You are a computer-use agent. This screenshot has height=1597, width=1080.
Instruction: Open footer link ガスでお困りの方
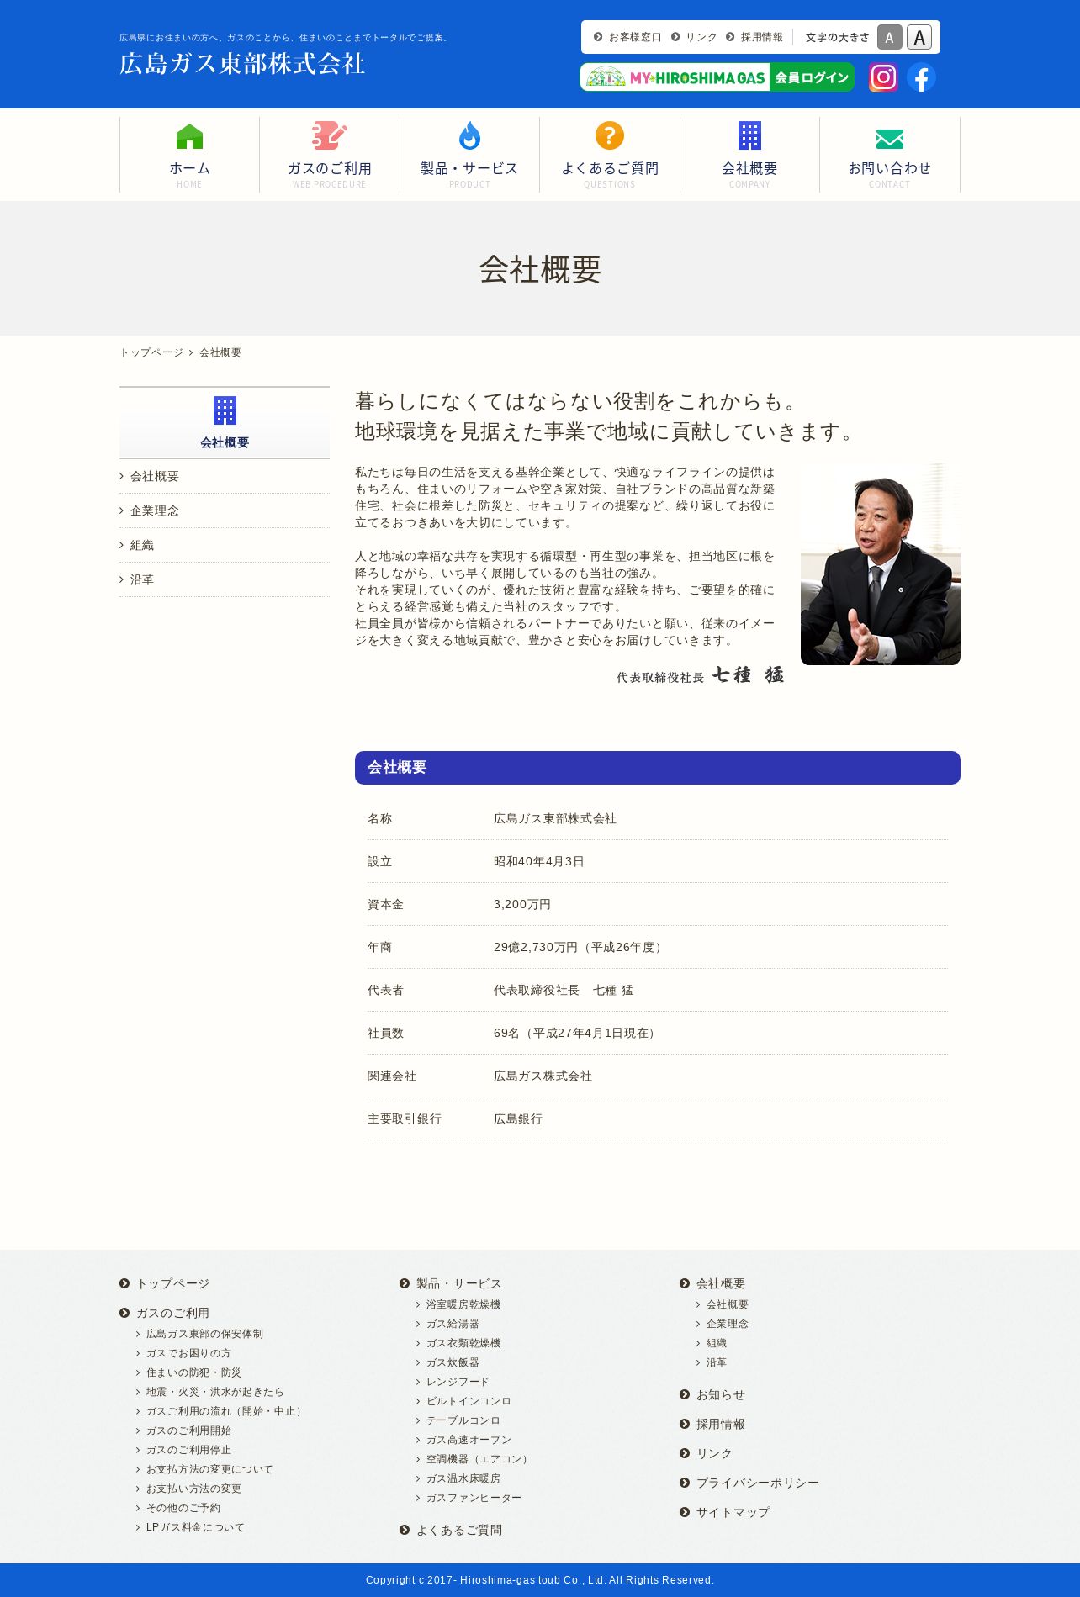coord(188,1353)
